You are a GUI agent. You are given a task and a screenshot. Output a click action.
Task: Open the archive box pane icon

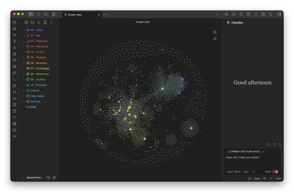248,14
